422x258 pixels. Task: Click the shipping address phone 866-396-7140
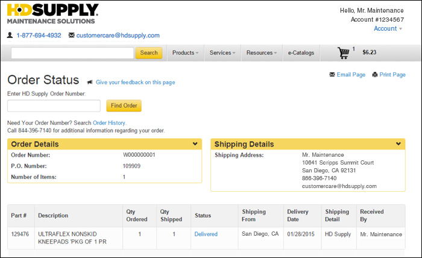[x=319, y=178]
